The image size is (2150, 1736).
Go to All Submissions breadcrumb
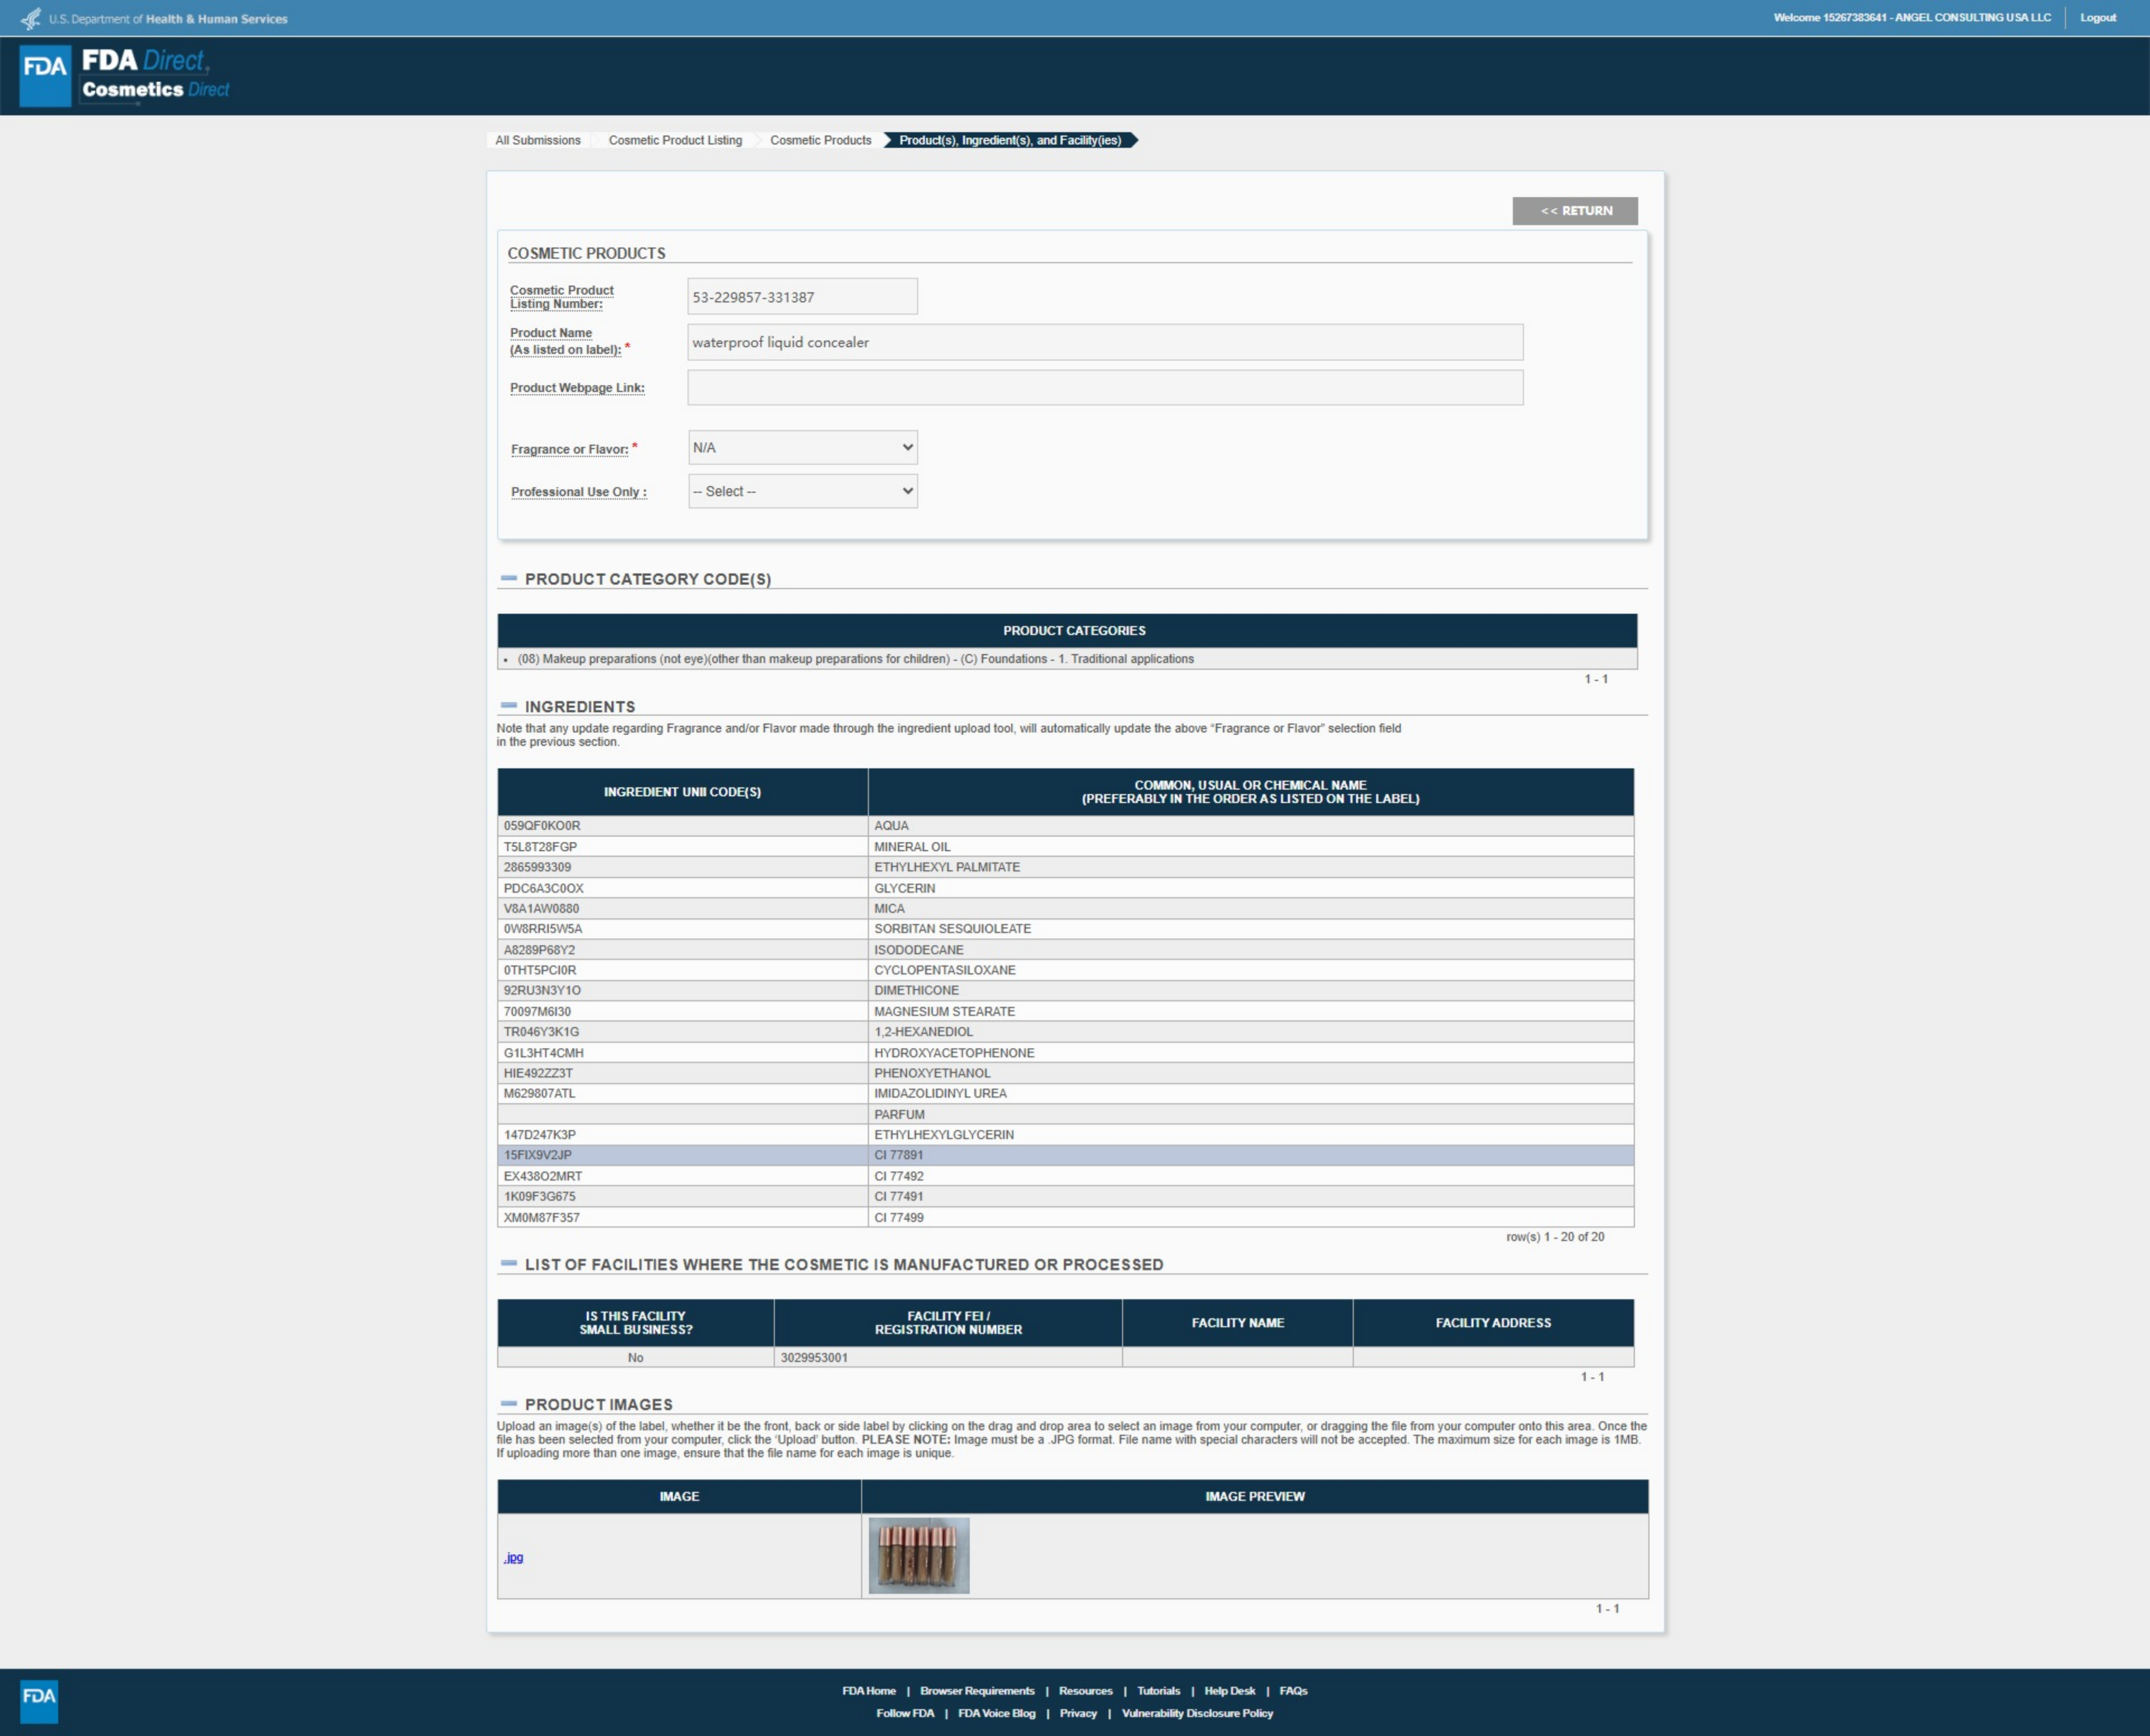pyautogui.click(x=537, y=140)
